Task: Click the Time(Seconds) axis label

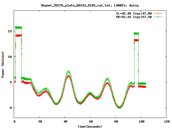Action: 90,127
